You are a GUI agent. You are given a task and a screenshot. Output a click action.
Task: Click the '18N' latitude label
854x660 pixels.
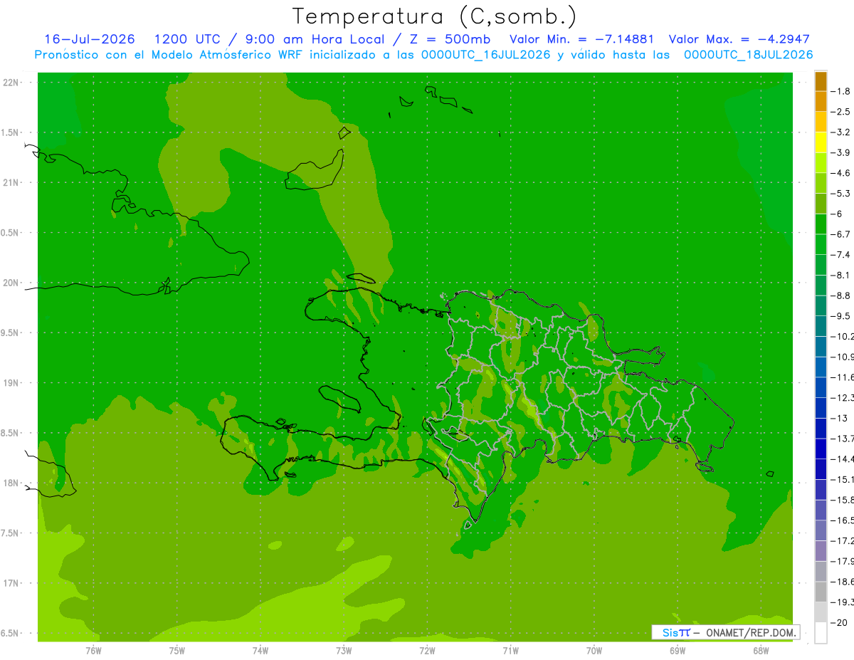coord(11,483)
